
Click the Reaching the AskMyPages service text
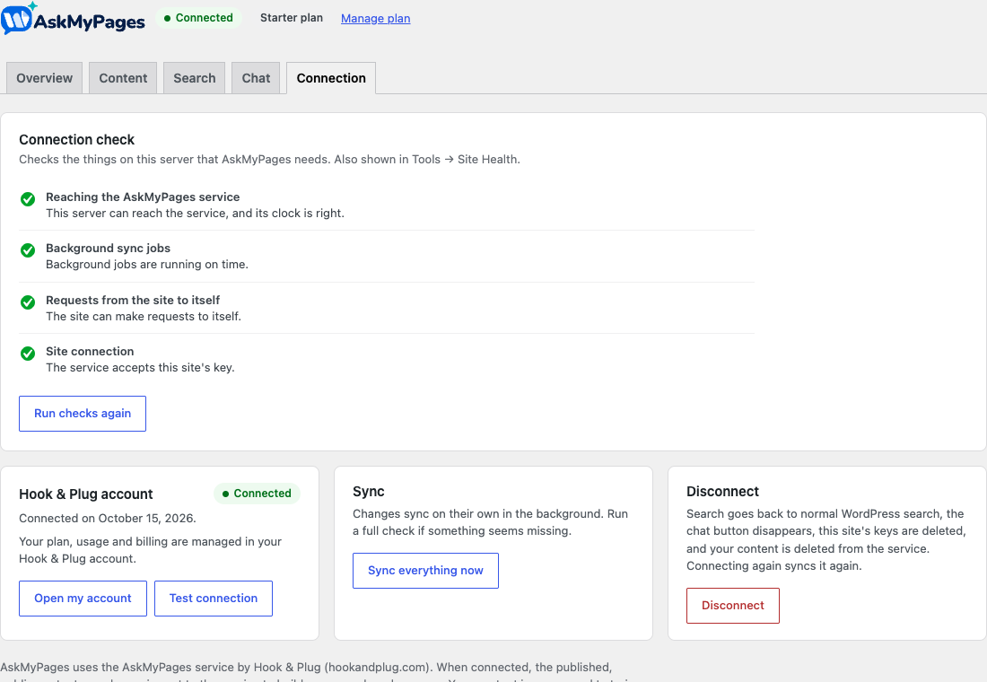click(x=143, y=197)
